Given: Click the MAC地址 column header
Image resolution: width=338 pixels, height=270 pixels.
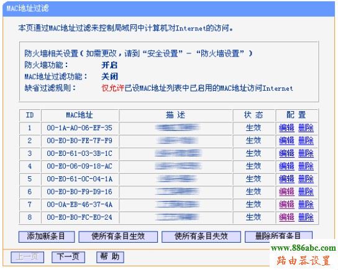Looking at the screenshot, I should (x=80, y=115).
